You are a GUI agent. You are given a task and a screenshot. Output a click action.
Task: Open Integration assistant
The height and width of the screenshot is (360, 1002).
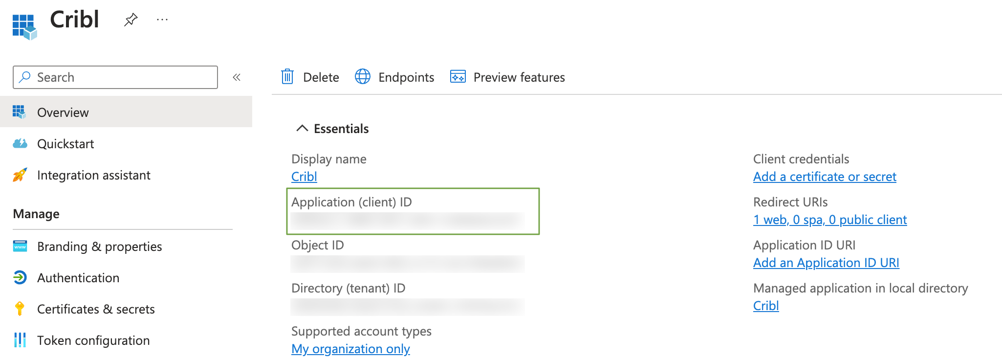pyautogui.click(x=94, y=175)
